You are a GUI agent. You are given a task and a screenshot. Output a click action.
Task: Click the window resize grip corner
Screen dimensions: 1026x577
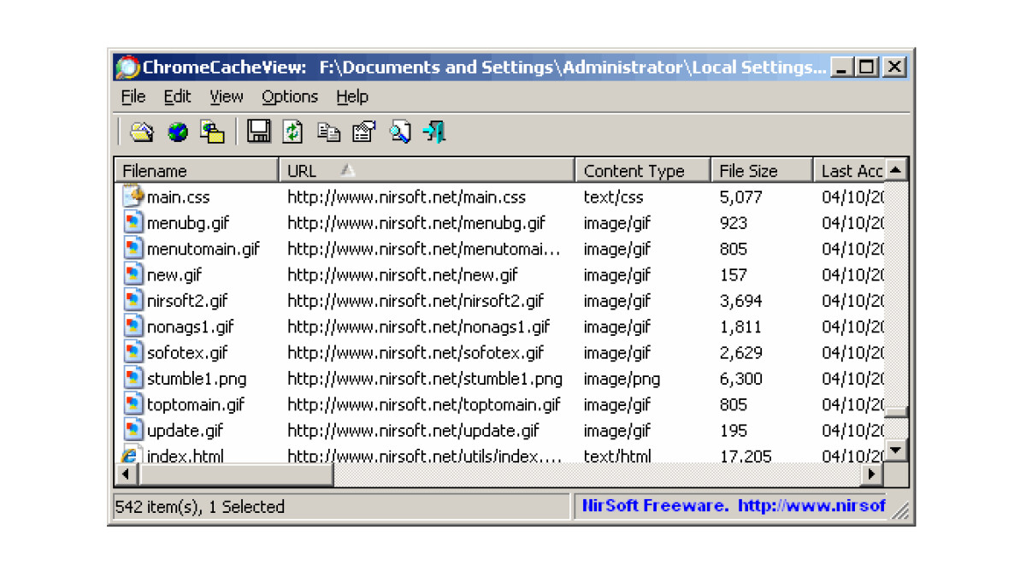click(x=900, y=510)
